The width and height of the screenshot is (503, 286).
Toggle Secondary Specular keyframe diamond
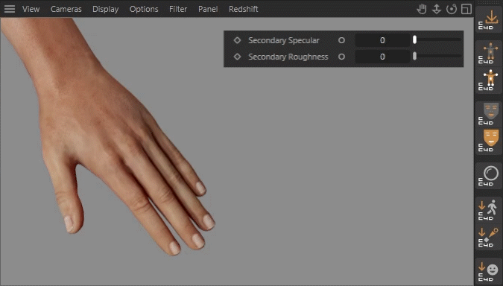[237, 40]
